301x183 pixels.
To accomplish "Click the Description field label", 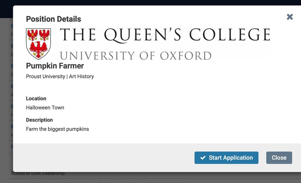I will tap(39, 120).
